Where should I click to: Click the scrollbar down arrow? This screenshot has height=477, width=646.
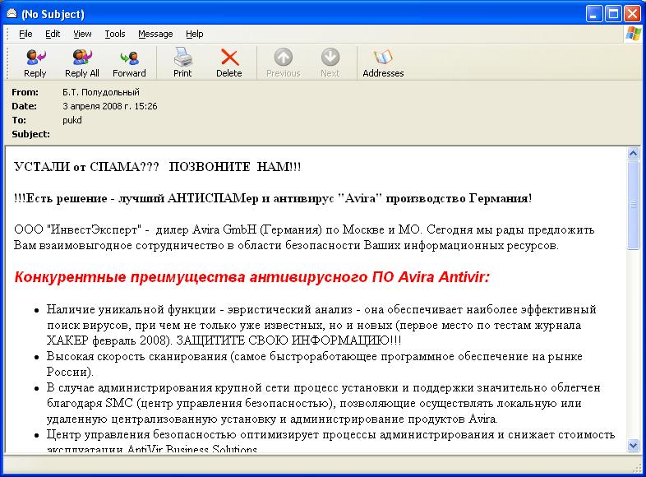click(633, 445)
